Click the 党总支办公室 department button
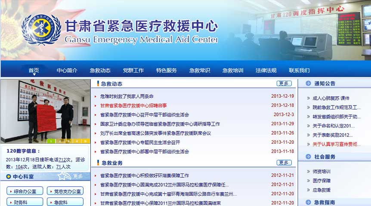 point(65,191)
